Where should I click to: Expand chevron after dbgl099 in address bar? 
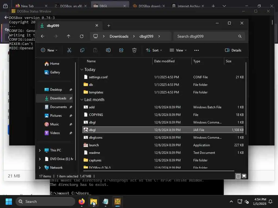pyautogui.click(x=159, y=36)
